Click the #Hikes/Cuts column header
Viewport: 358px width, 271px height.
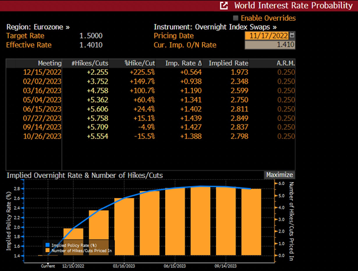[90, 63]
